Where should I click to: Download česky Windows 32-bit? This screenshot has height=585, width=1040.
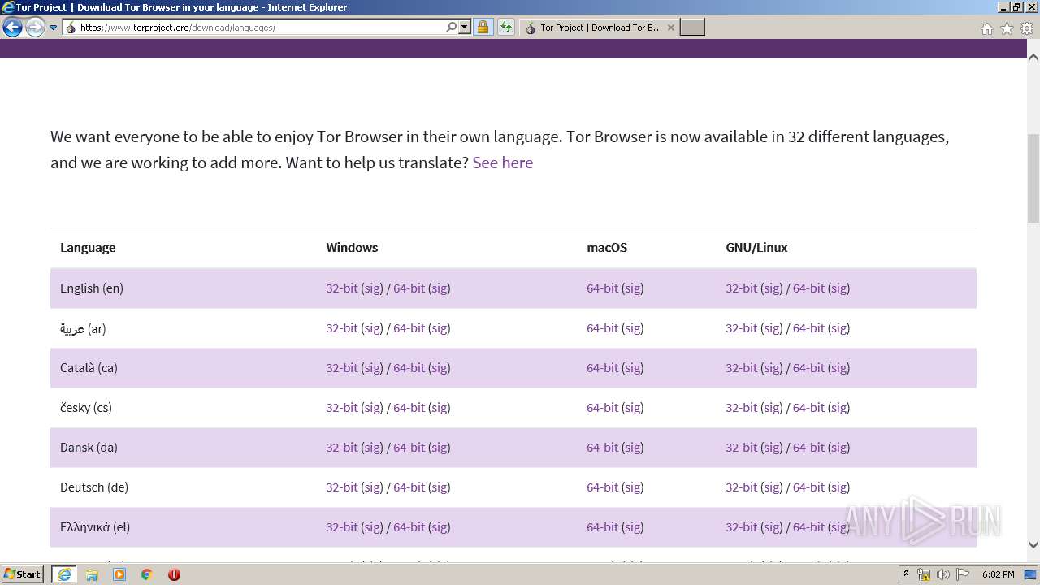[342, 408]
